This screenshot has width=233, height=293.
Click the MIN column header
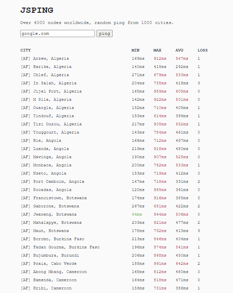[135, 50]
